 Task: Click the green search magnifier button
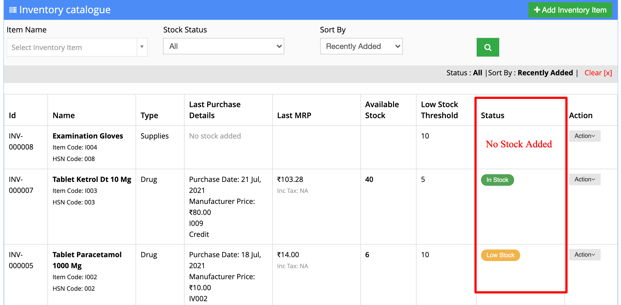(488, 47)
